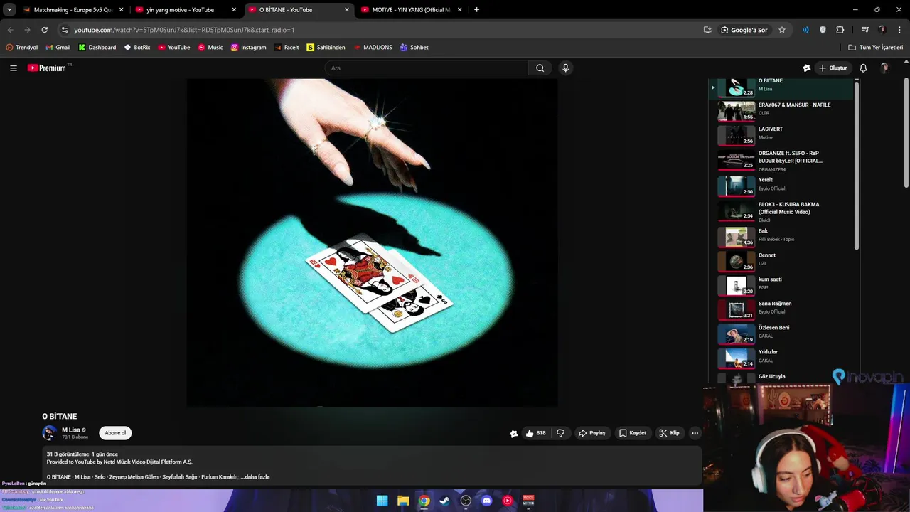This screenshot has height=512, width=910.
Task: Open the Trendyol bookmark
Action: click(21, 48)
